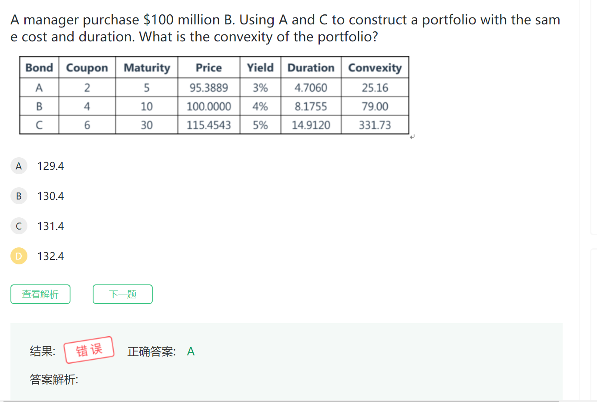597x402 pixels.
Task: Click Bond A duration value 4.7060
Action: point(311,88)
